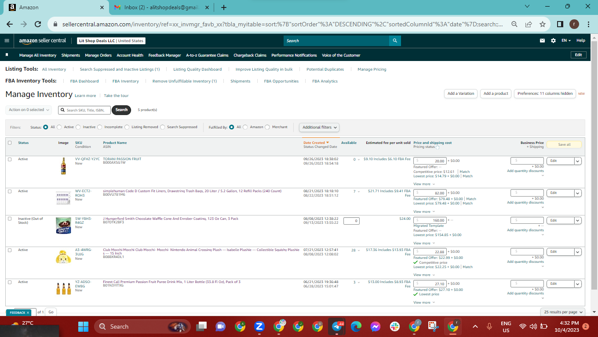
Task: Launch Microsoft Edge from the taskbar
Action: pos(356,326)
